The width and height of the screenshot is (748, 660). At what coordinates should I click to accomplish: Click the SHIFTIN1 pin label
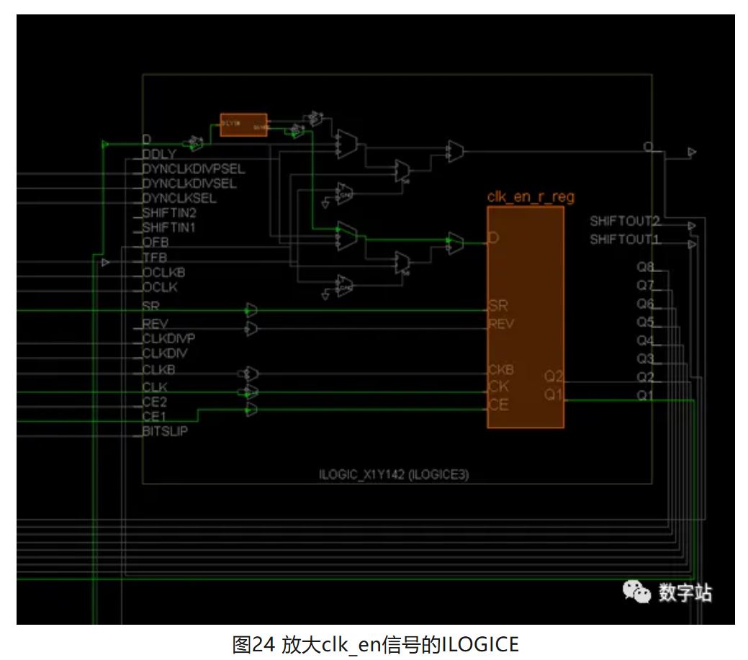(x=169, y=227)
